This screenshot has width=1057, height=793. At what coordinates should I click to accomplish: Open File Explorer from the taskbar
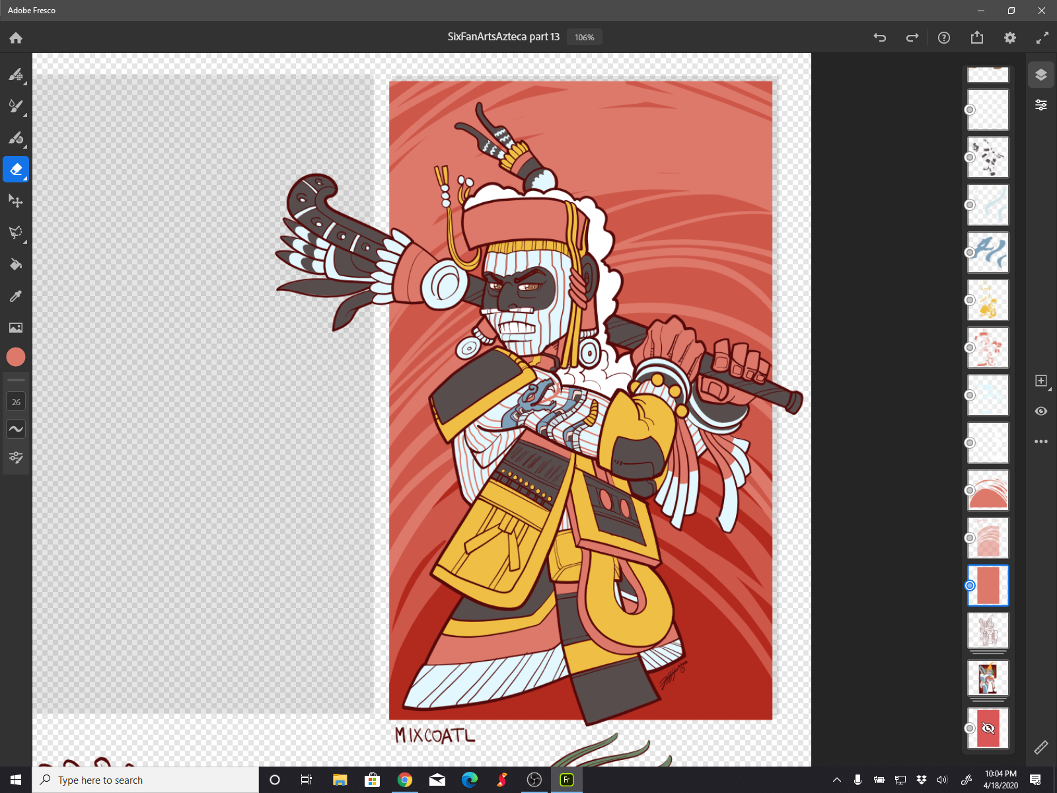pyautogui.click(x=340, y=780)
